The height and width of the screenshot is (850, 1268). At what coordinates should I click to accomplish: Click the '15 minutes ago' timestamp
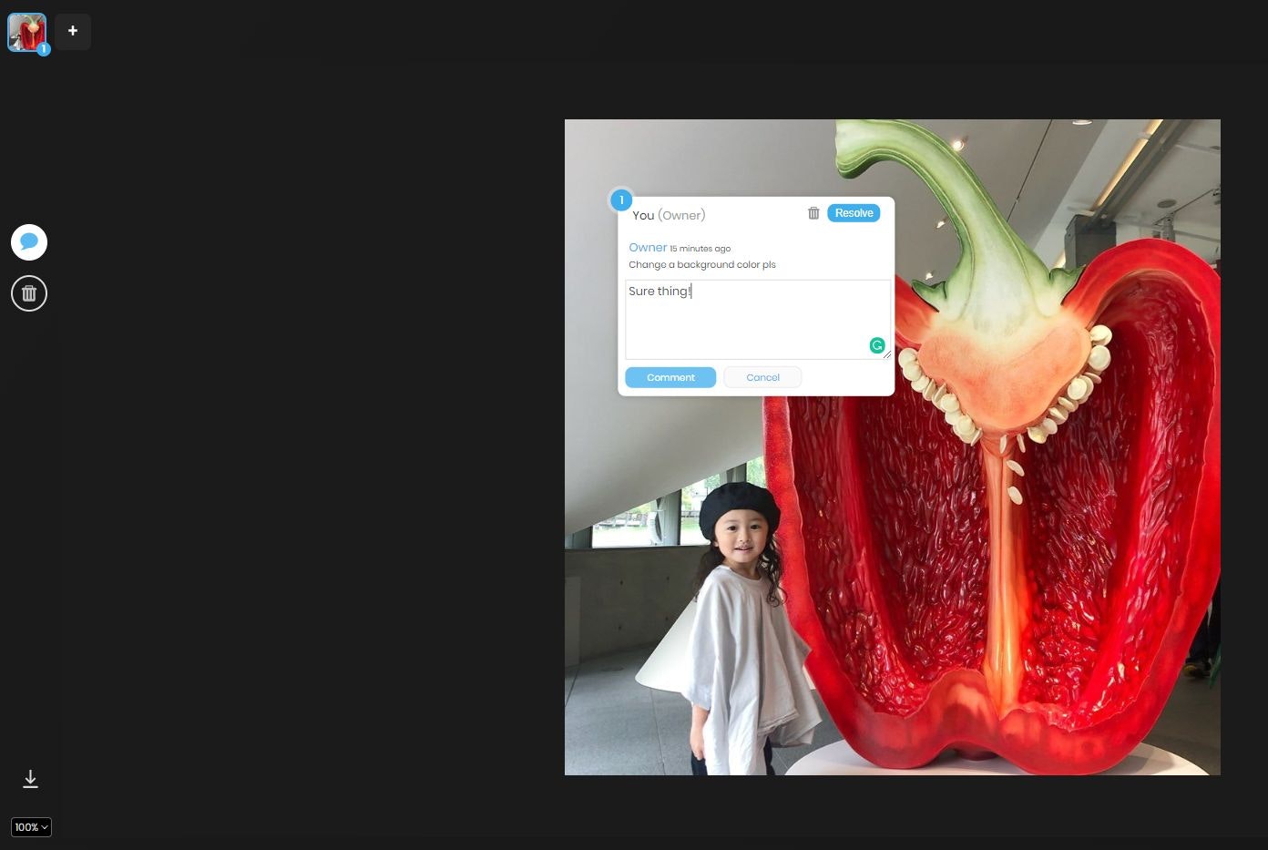[x=700, y=248]
